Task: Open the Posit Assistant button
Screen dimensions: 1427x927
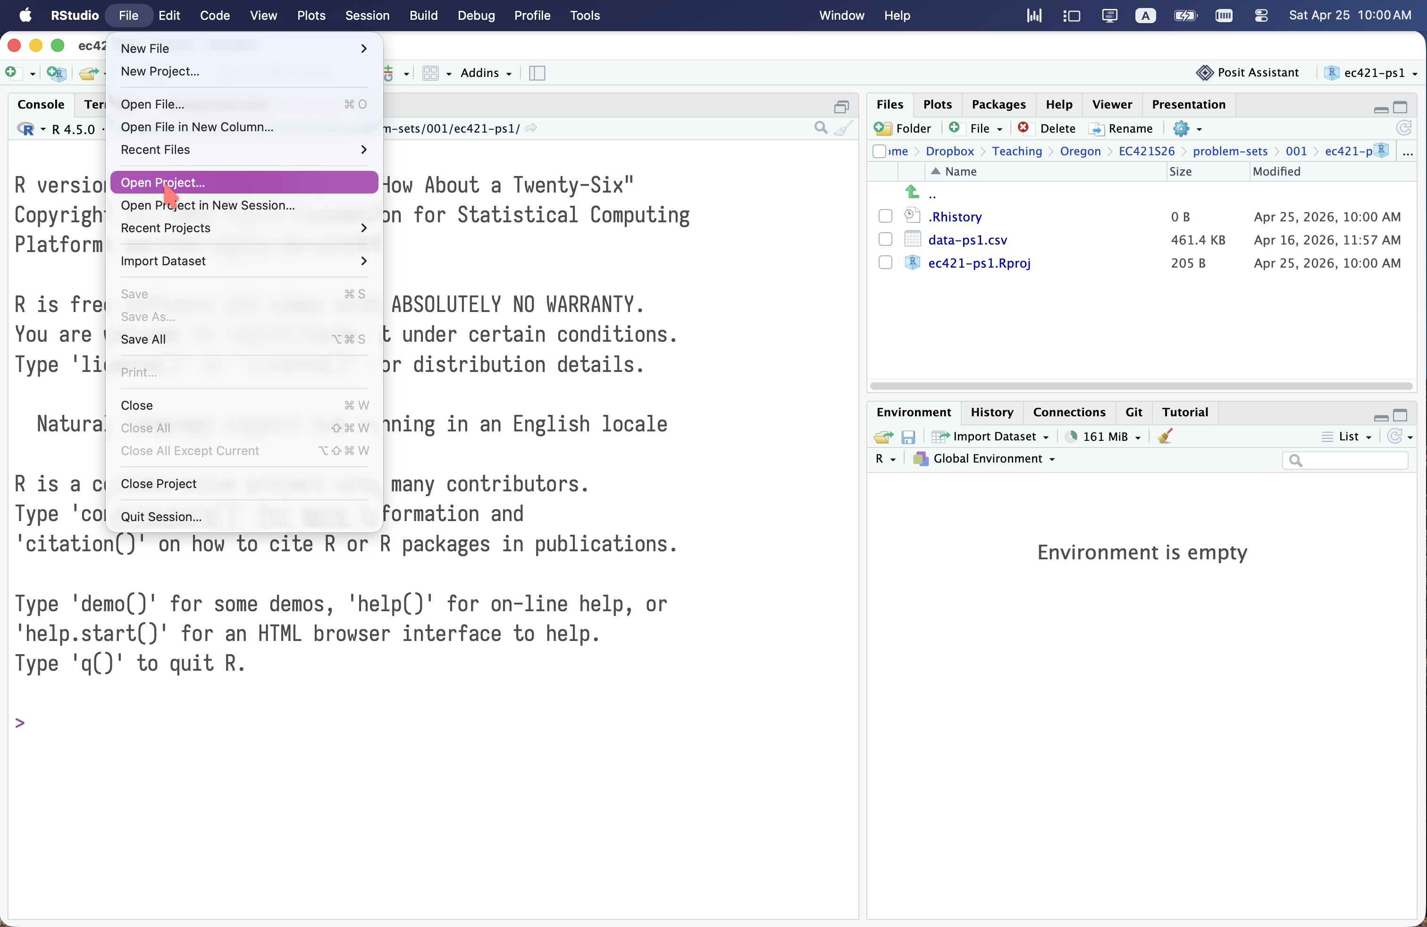Action: [x=1247, y=73]
